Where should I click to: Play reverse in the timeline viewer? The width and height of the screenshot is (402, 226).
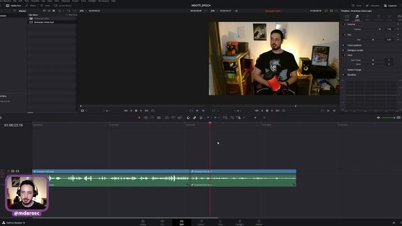(262, 110)
